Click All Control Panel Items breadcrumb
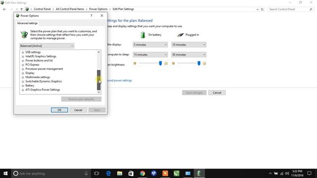The image size is (317, 178). 70,9
